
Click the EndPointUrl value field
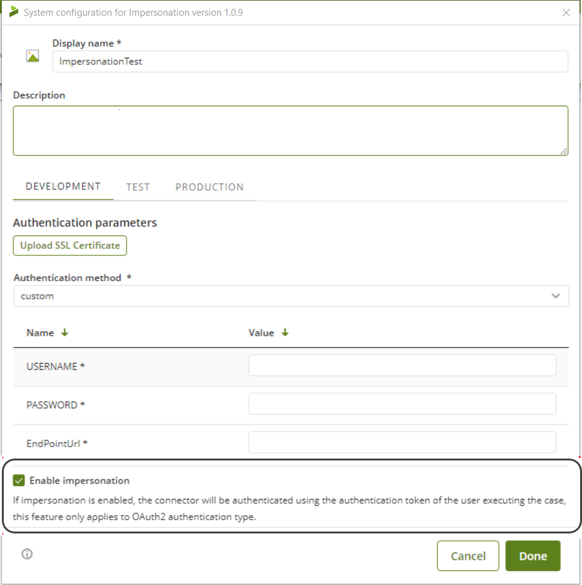(x=402, y=442)
